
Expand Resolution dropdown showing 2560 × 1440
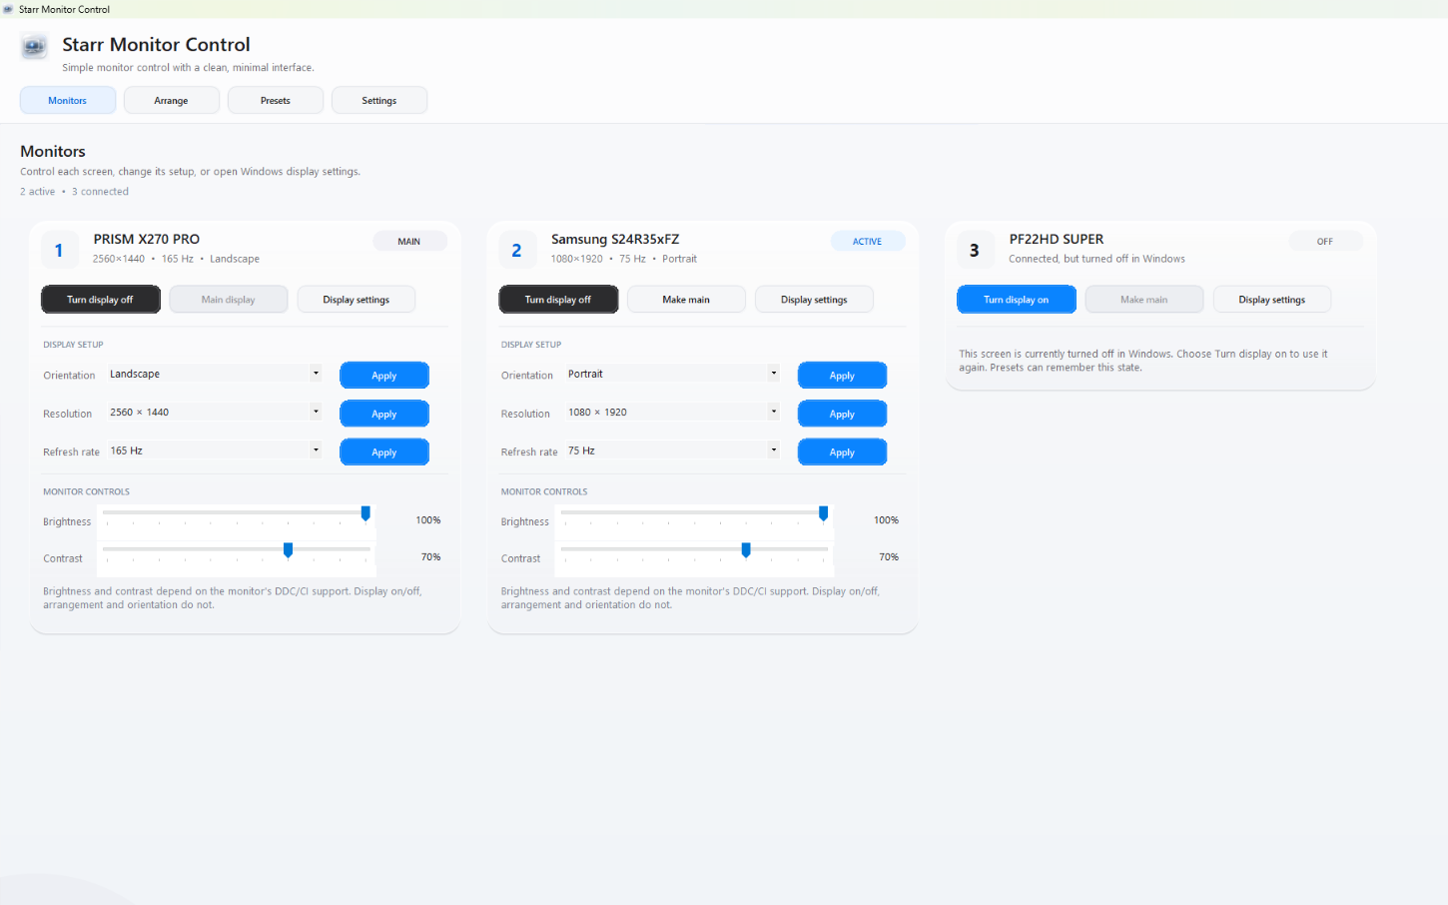pyautogui.click(x=215, y=412)
